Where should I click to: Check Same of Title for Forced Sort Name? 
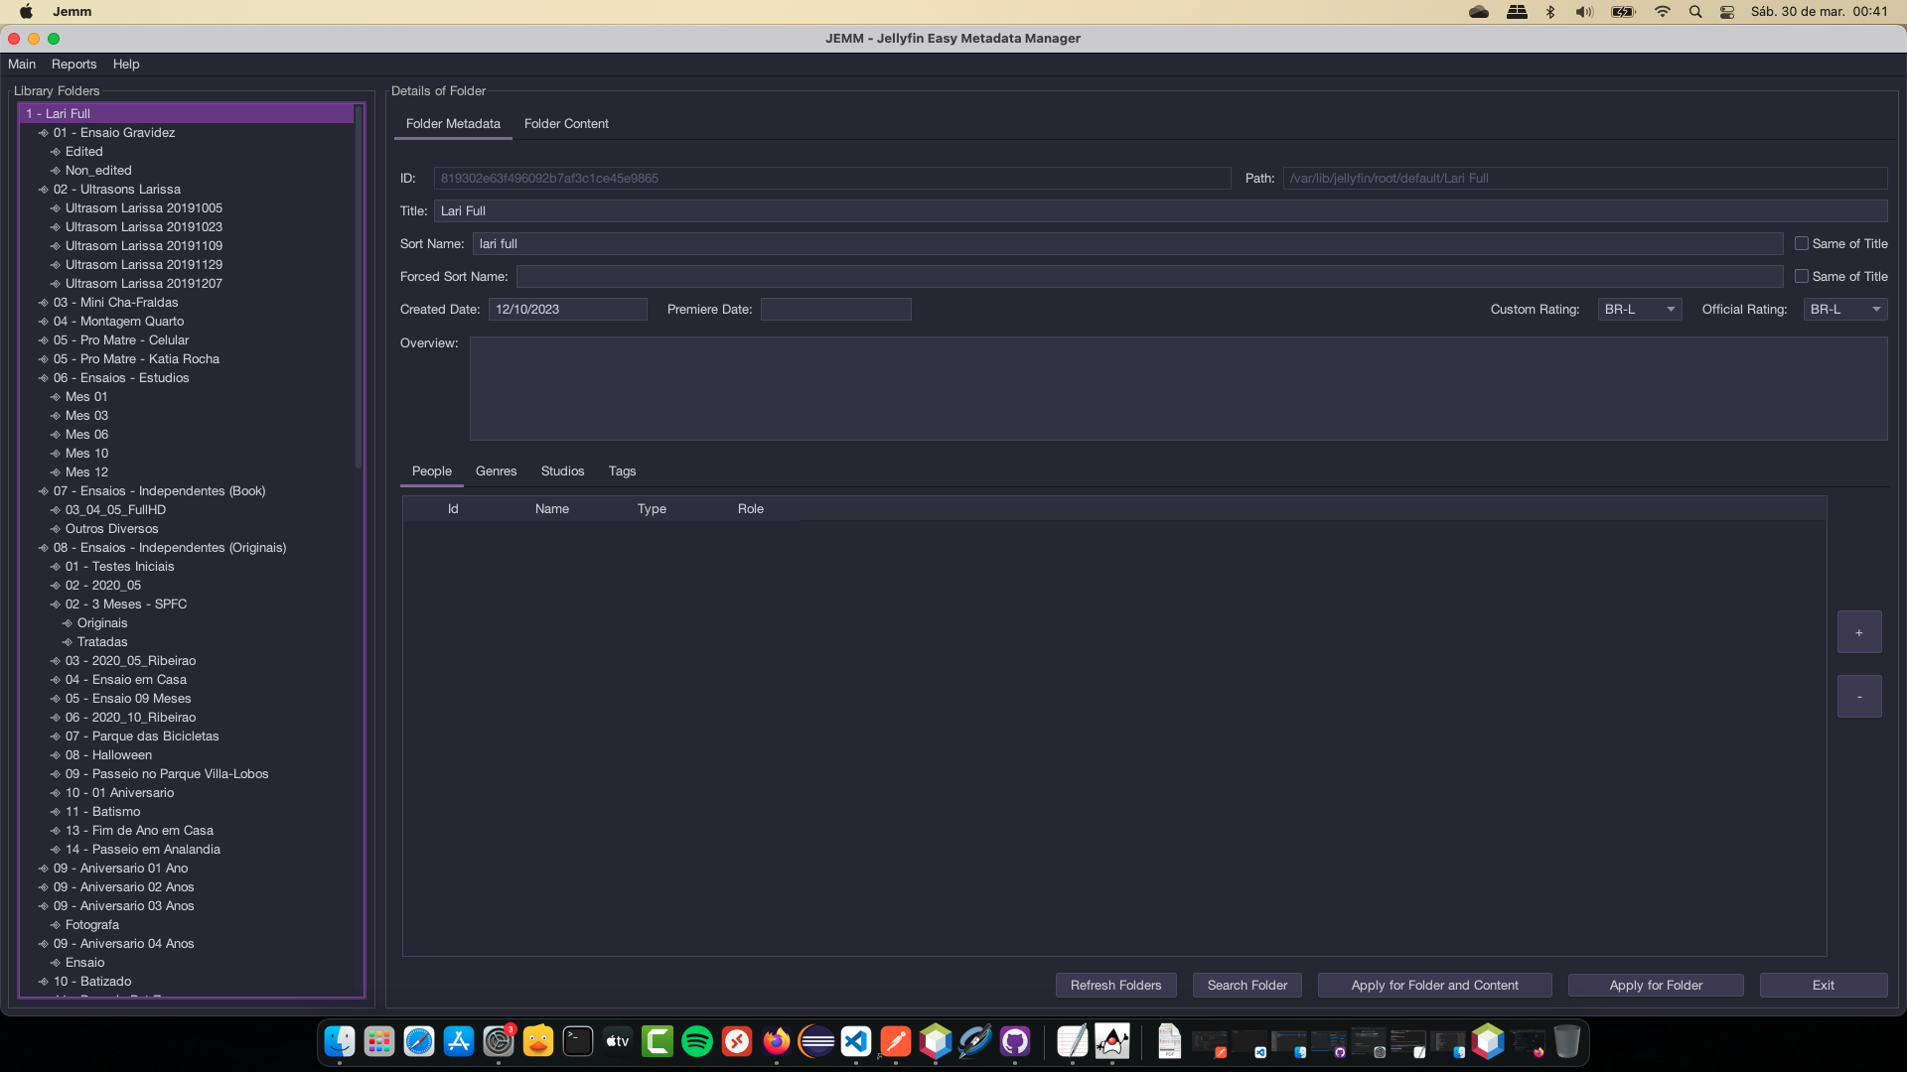[x=1802, y=277]
